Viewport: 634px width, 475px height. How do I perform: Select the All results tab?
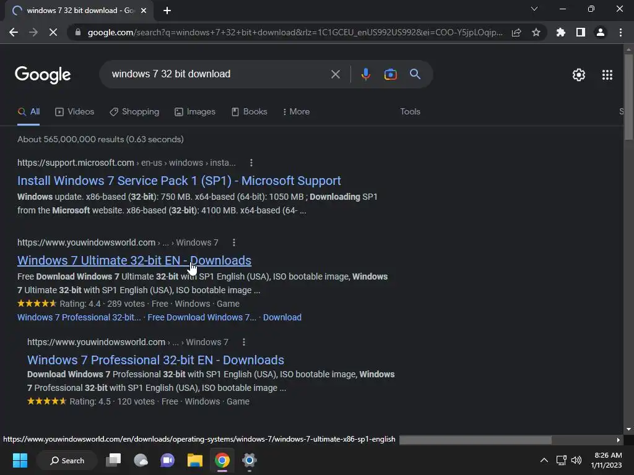(x=28, y=112)
